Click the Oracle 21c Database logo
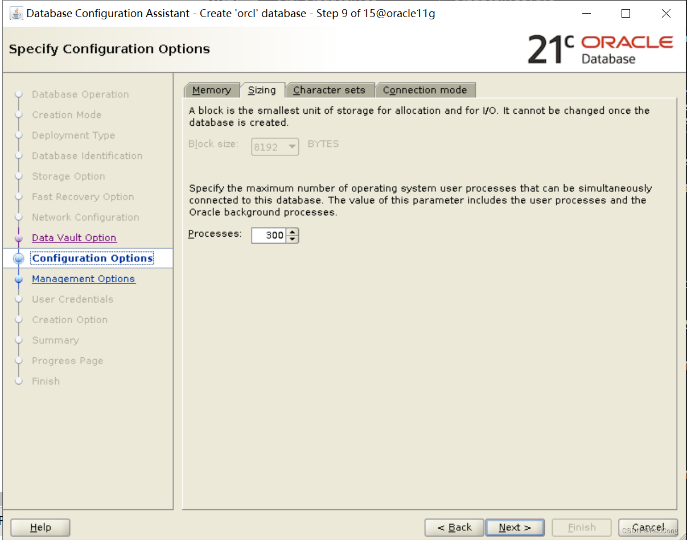 pyautogui.click(x=600, y=50)
